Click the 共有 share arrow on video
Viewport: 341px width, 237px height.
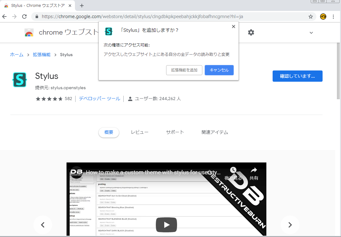[254, 170]
